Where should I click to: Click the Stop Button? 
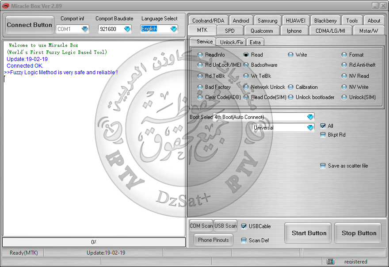[x=358, y=233]
